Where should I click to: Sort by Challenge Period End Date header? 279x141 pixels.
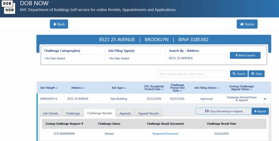click(x=177, y=88)
